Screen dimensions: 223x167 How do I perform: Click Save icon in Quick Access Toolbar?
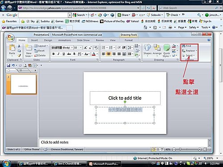(8, 65)
